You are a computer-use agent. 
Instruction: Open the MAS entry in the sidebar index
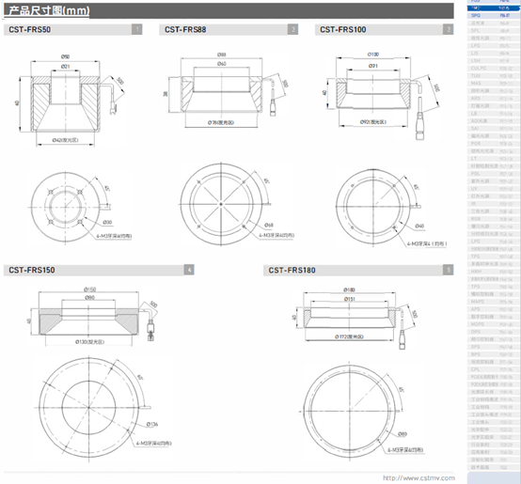point(493,84)
